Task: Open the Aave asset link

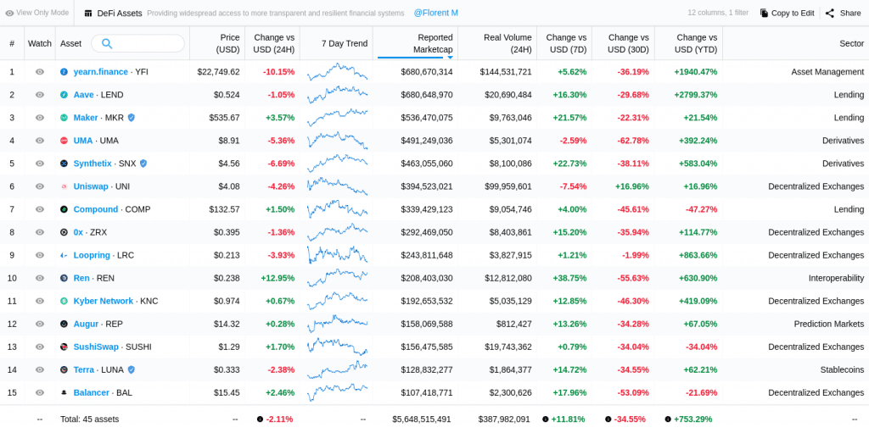Action: pyautogui.click(x=83, y=95)
